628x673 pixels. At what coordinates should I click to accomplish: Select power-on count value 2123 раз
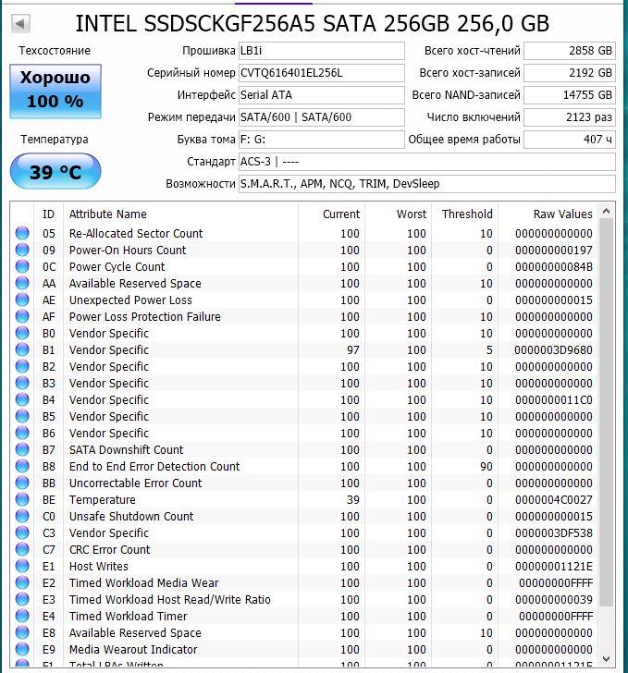(570, 117)
